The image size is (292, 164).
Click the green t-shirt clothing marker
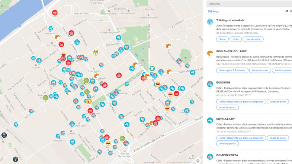point(152,68)
